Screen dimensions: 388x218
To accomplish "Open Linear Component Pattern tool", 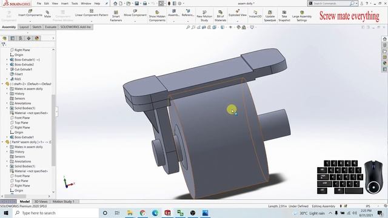I will click(92, 13).
